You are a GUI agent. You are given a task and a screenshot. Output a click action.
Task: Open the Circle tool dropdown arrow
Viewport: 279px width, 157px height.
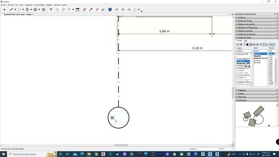pos(39,10)
